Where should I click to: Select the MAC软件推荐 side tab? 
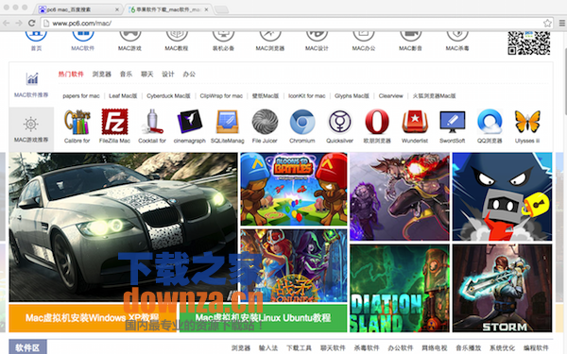31,85
